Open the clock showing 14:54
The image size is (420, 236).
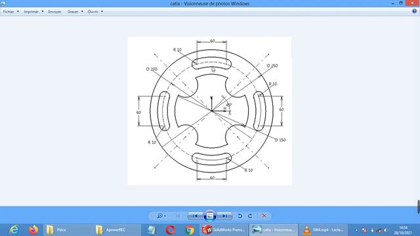coord(403,230)
